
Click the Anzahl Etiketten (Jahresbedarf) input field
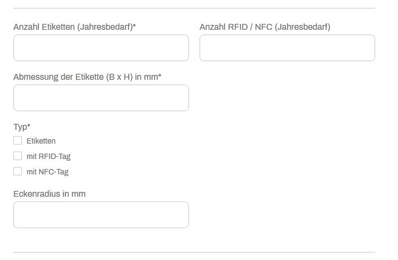(x=101, y=48)
